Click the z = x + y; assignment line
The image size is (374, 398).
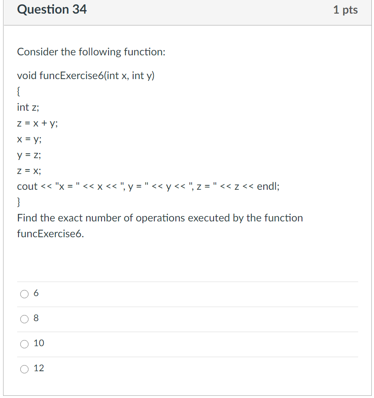tap(36, 123)
